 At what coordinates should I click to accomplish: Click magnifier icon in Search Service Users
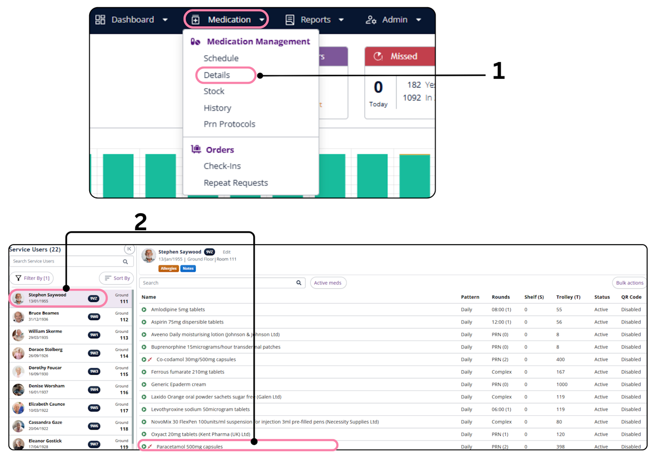click(x=126, y=261)
